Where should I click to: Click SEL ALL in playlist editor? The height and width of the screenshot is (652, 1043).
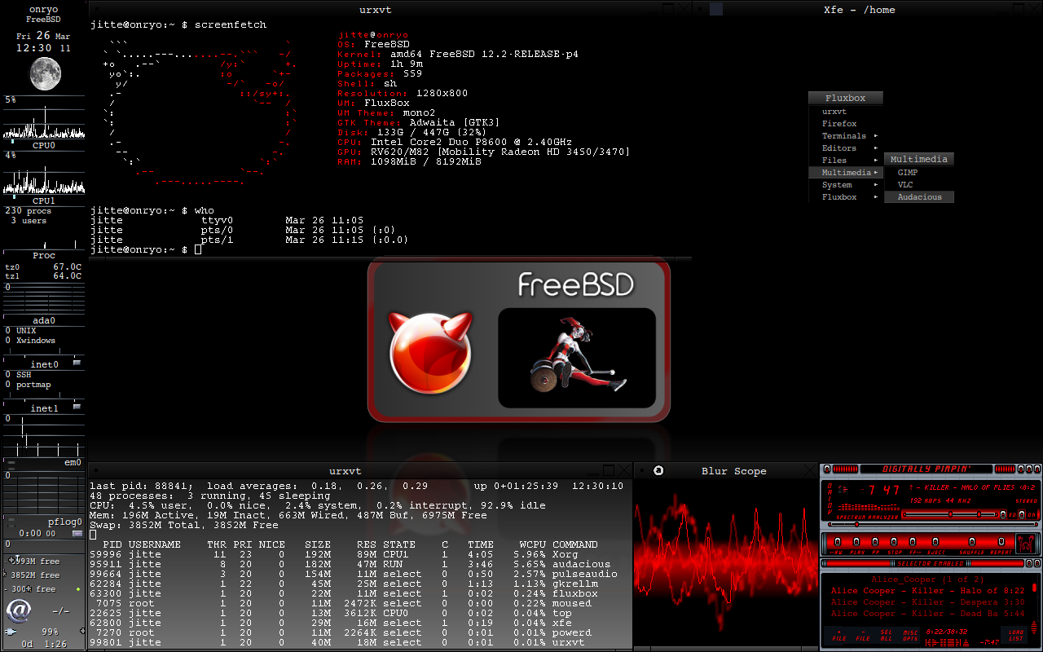[x=886, y=635]
